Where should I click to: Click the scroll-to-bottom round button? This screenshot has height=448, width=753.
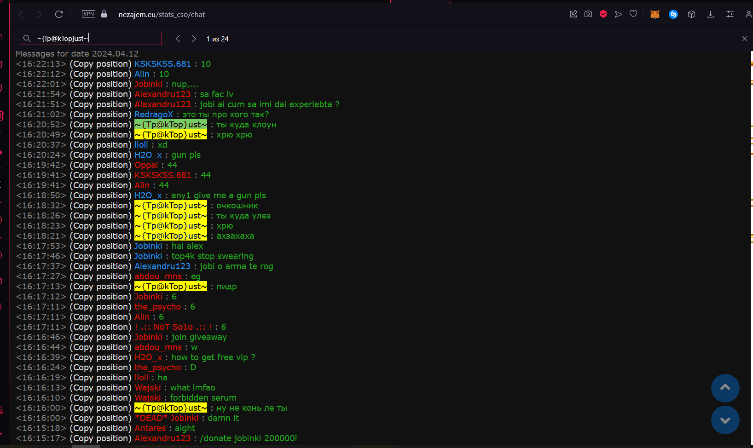coord(725,420)
